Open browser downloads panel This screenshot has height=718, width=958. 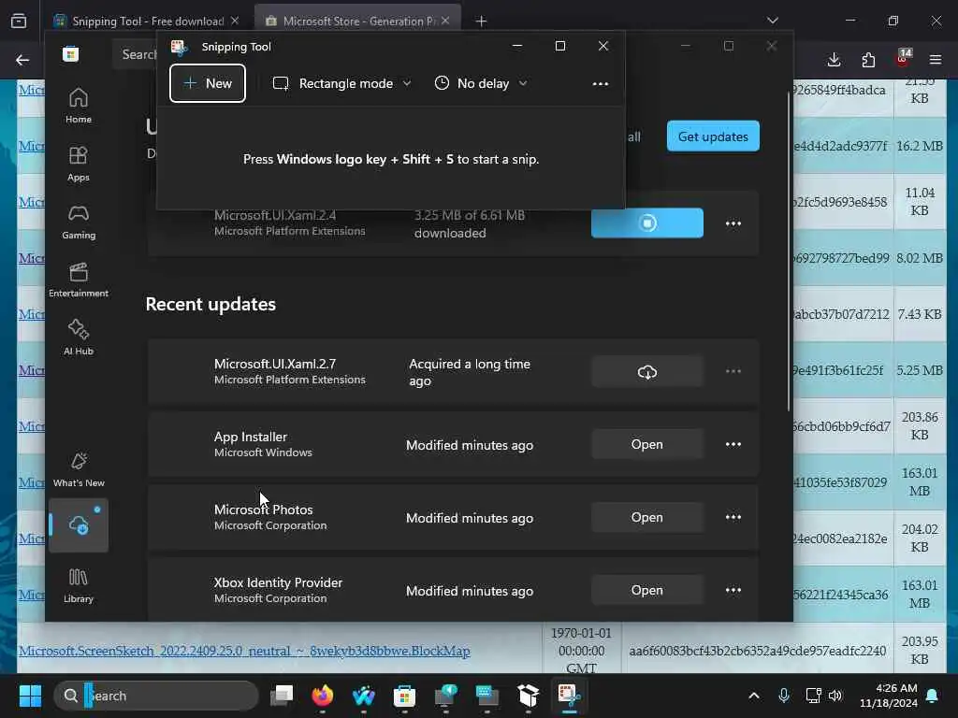pyautogui.click(x=834, y=60)
